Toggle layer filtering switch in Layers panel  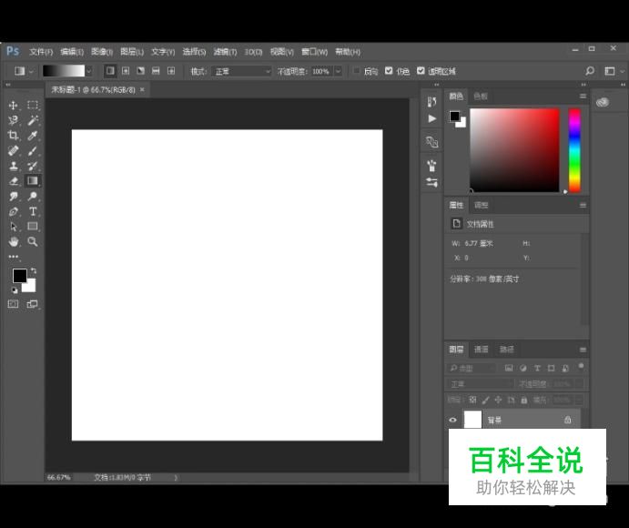click(x=581, y=366)
